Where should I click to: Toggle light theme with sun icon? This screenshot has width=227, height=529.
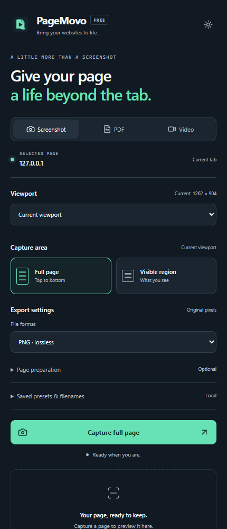pyautogui.click(x=209, y=24)
